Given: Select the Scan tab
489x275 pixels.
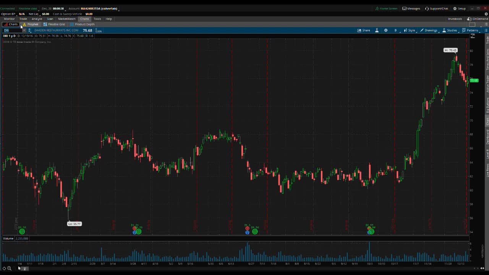Looking at the screenshot, I should click(50, 19).
